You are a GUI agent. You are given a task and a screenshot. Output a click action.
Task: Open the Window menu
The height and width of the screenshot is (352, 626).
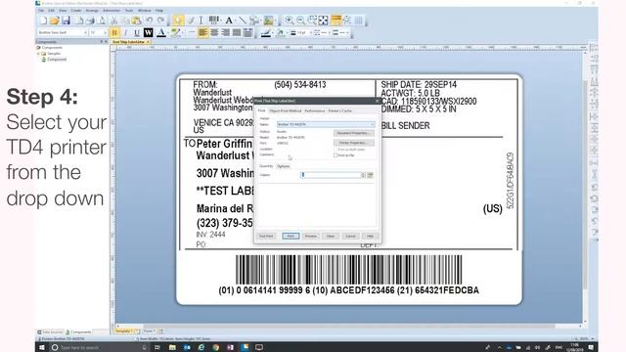coord(145,11)
